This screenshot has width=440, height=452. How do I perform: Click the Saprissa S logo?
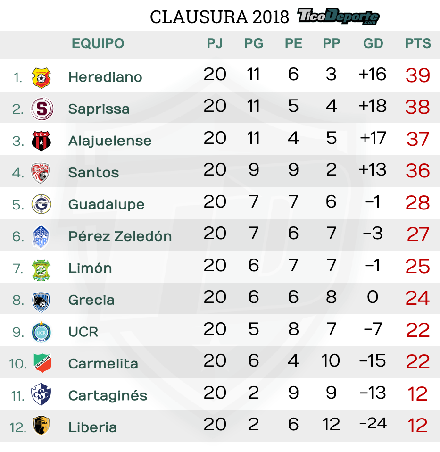(x=42, y=109)
